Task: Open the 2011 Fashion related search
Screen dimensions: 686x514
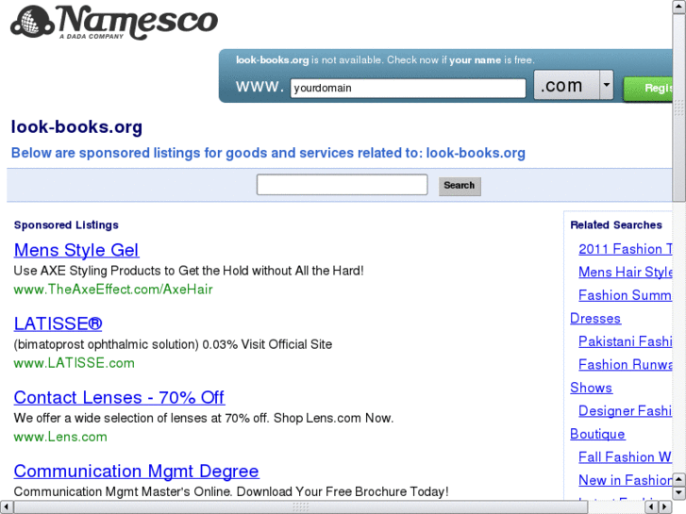Action: point(626,249)
